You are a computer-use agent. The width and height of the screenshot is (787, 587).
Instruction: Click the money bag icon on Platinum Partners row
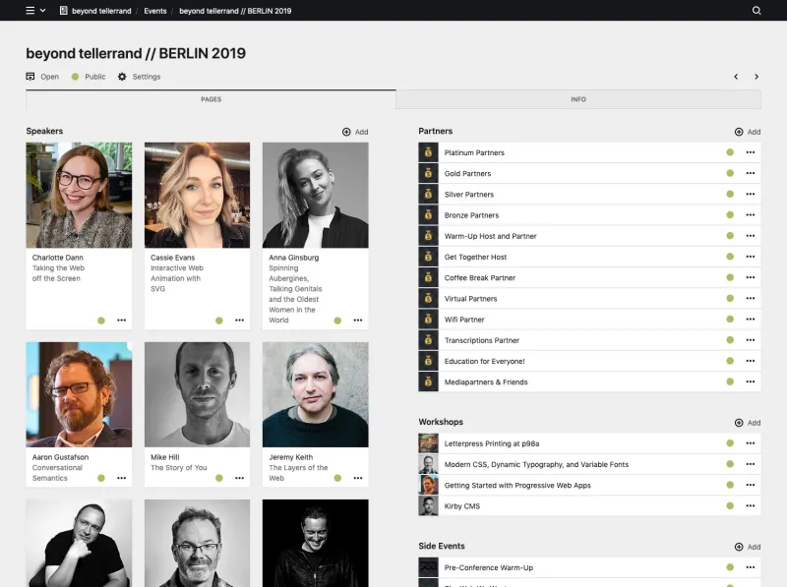tap(427, 152)
